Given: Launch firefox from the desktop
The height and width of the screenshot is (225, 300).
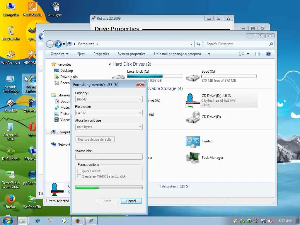Looking at the screenshot, I should pos(11,202).
